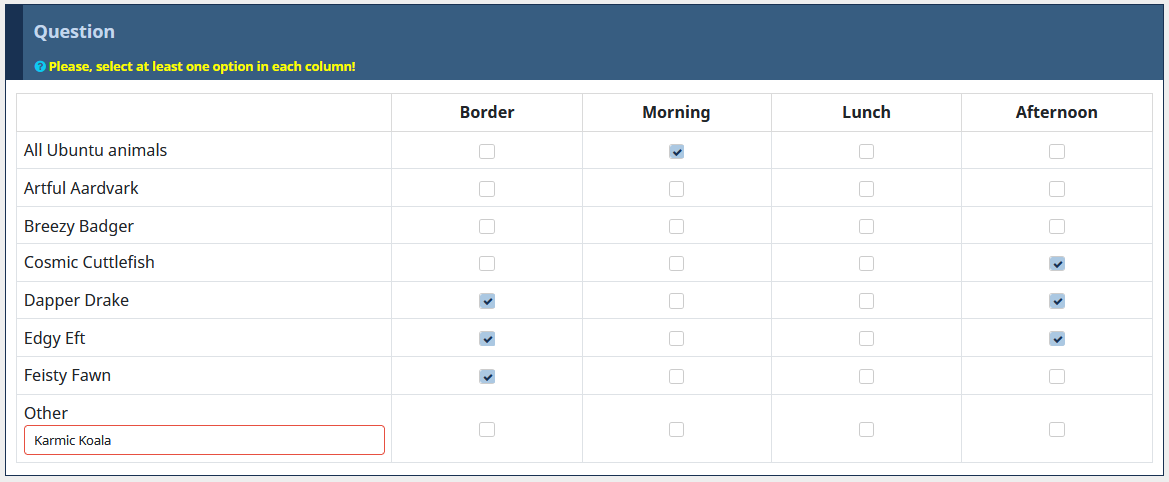Uncheck Edgy Eft under Border
The image size is (1169, 482).
(x=487, y=339)
